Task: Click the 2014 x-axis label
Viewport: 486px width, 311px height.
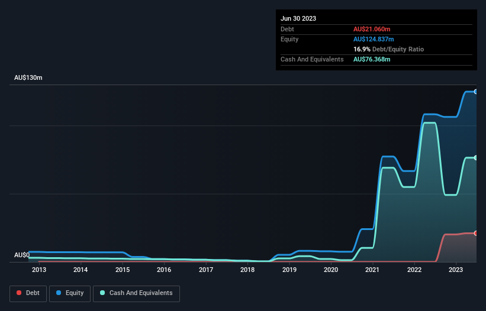Action: [81, 270]
